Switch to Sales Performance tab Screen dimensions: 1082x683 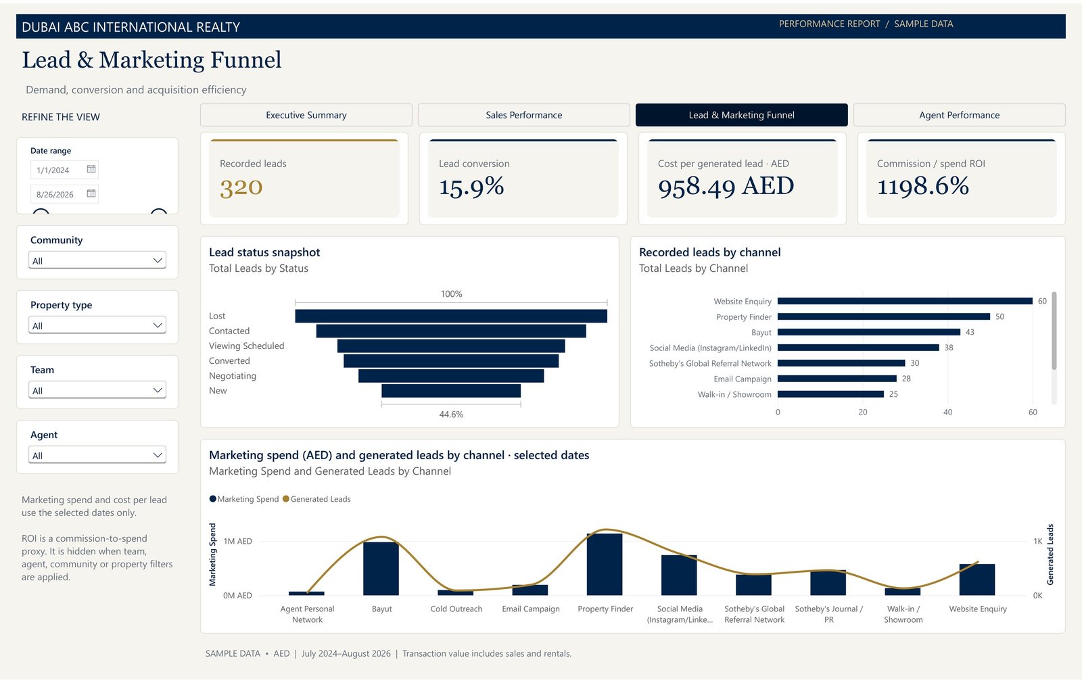524,115
